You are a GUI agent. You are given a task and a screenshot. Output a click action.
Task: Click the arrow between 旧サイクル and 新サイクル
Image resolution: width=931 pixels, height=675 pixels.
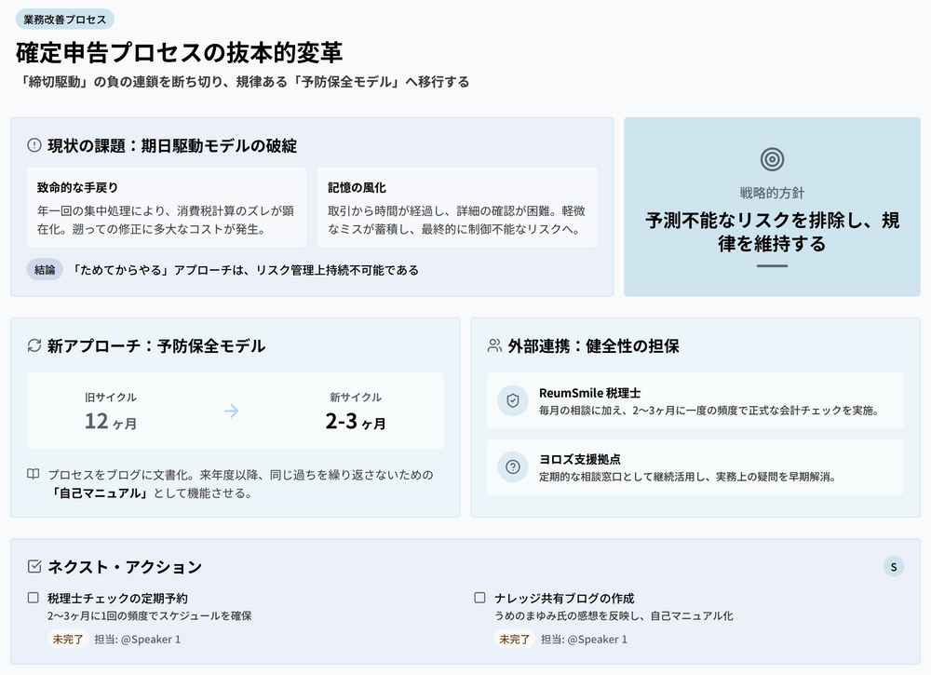coord(232,411)
